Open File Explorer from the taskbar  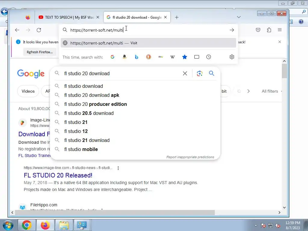(64, 225)
